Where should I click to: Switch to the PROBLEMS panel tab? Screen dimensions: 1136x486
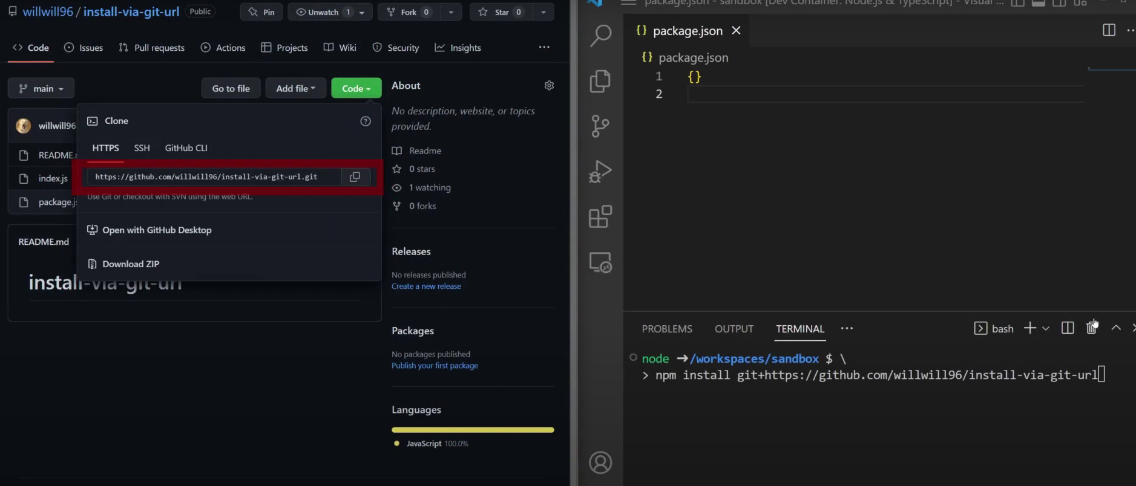[667, 329]
